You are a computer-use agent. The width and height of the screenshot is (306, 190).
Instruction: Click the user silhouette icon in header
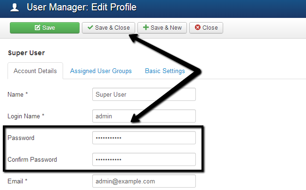[x=15, y=7]
